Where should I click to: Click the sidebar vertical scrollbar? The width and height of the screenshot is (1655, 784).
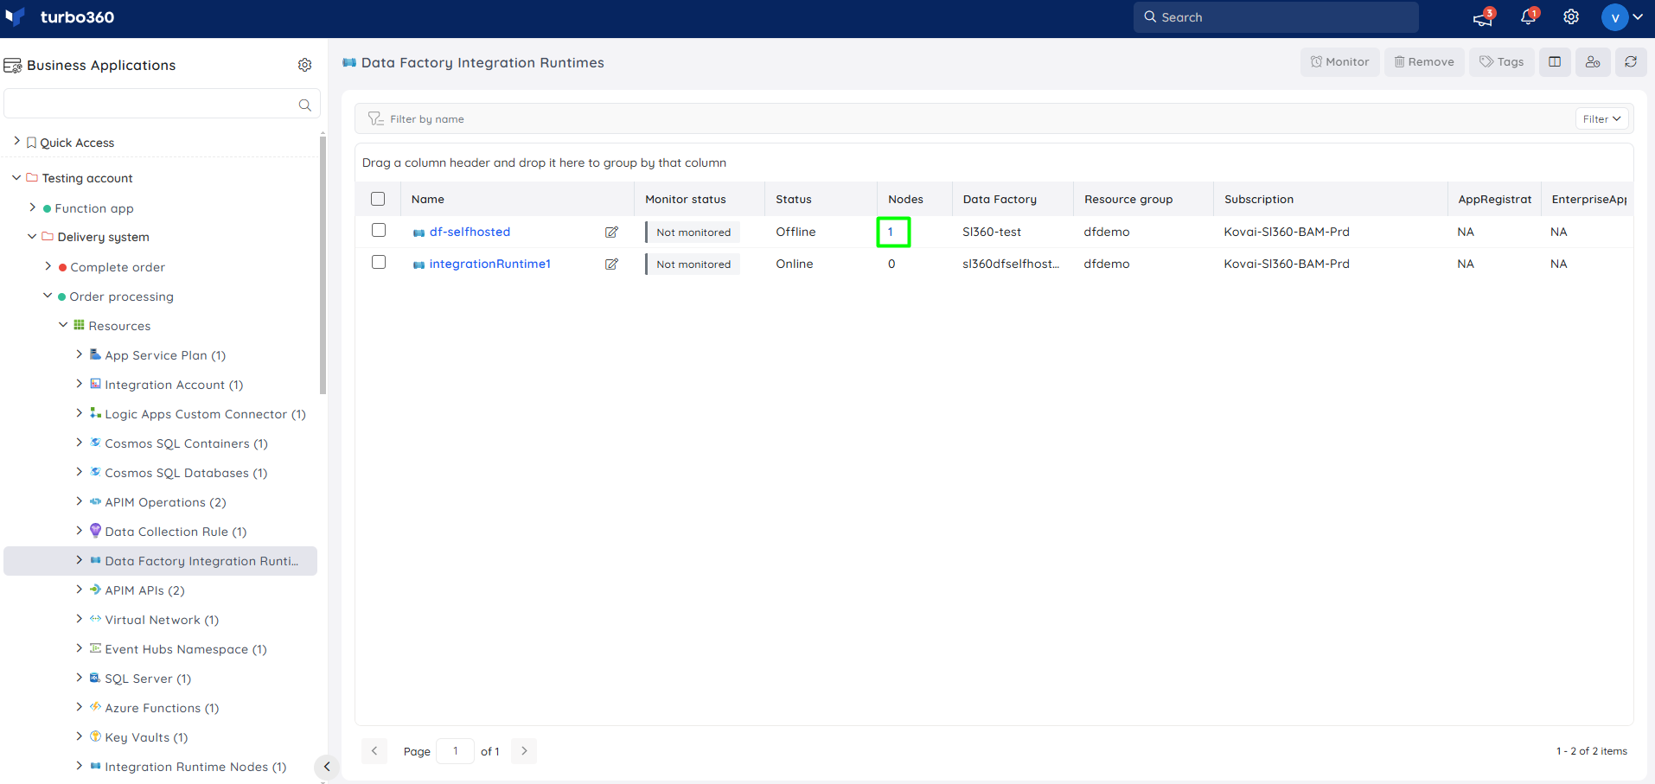pyautogui.click(x=323, y=264)
